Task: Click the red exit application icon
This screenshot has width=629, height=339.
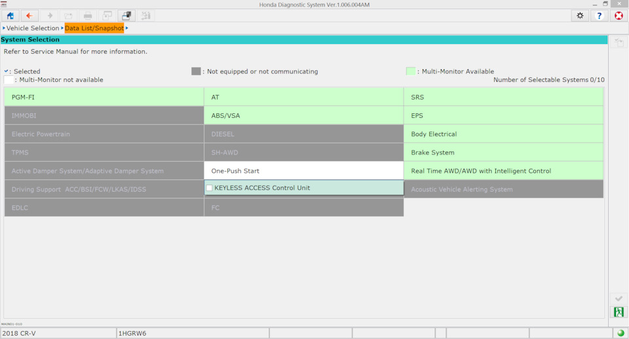Action: coord(619,16)
